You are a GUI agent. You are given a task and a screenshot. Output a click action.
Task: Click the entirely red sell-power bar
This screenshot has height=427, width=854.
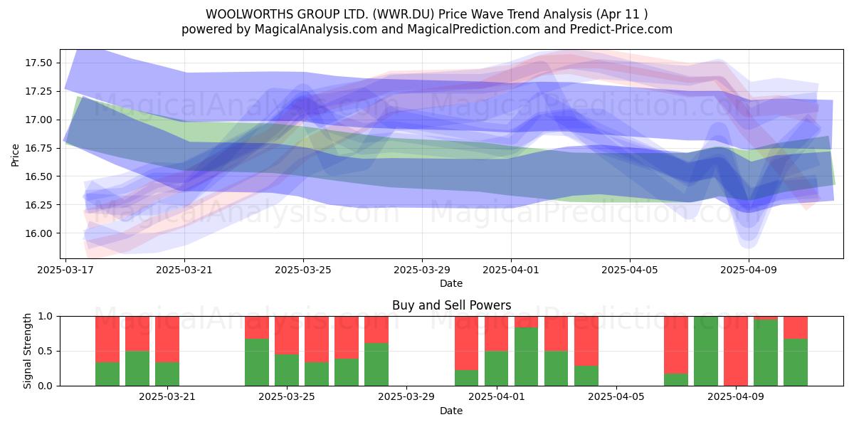pos(736,351)
